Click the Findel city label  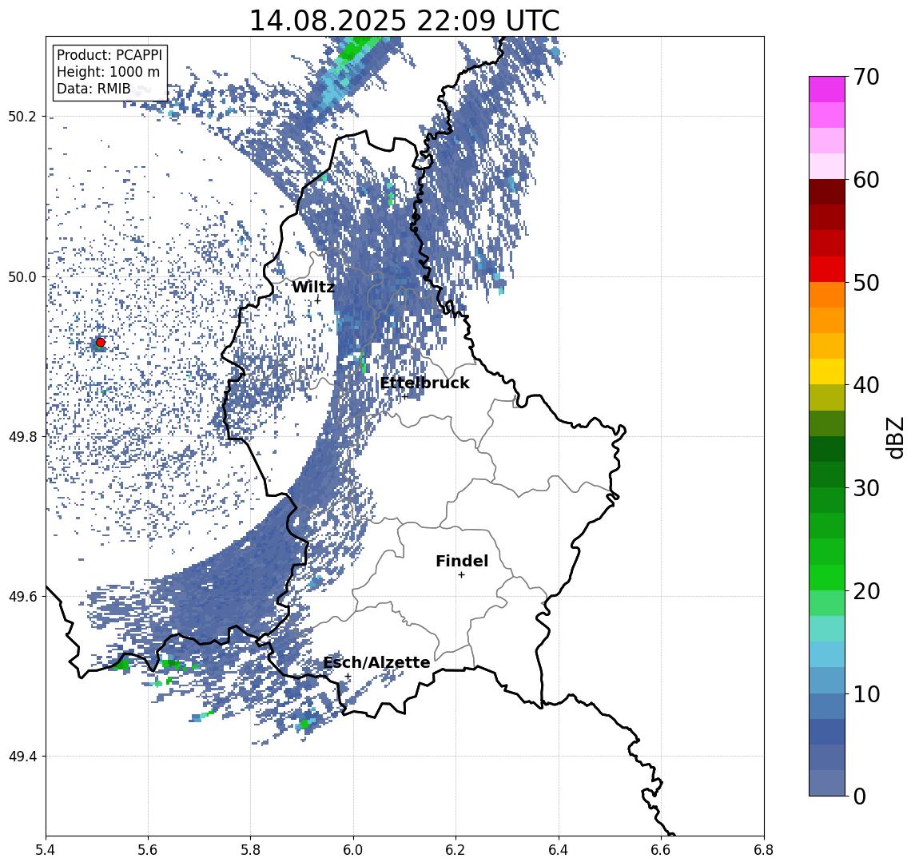pos(462,562)
